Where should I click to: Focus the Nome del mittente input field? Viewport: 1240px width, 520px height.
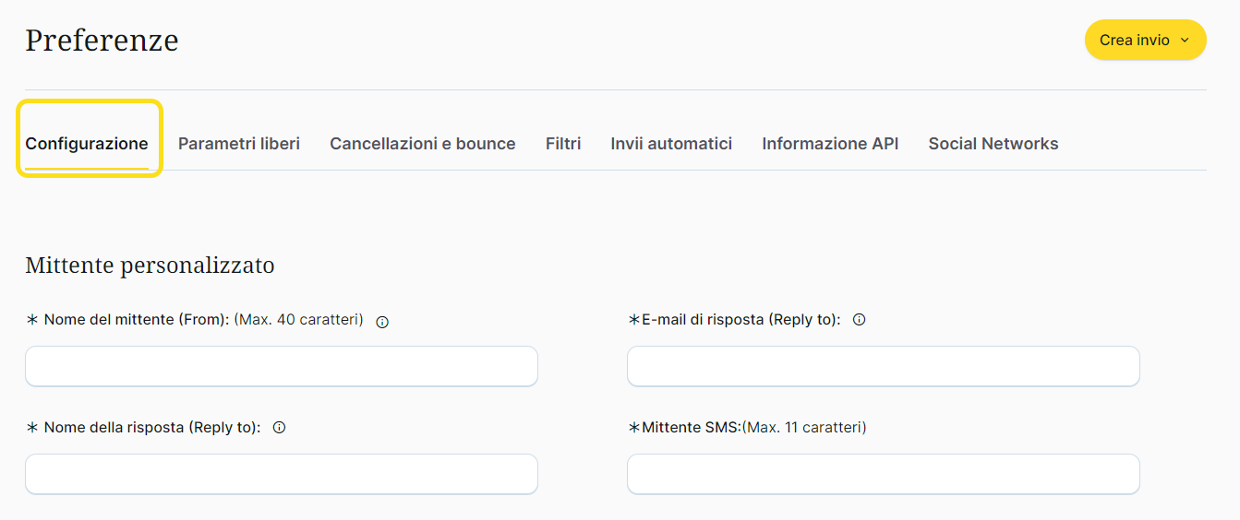point(282,366)
